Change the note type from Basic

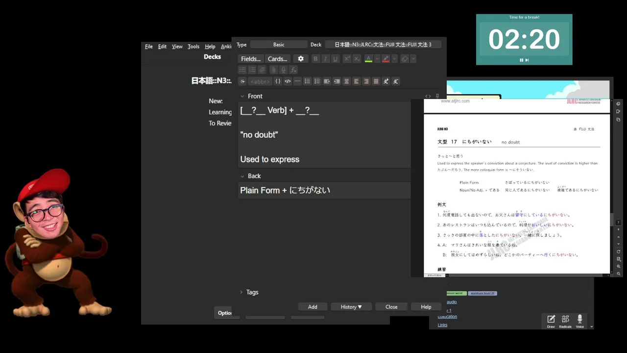click(279, 45)
